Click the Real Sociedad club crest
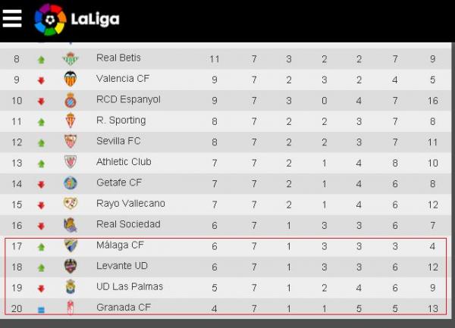This screenshot has width=455, height=328. tap(69, 225)
